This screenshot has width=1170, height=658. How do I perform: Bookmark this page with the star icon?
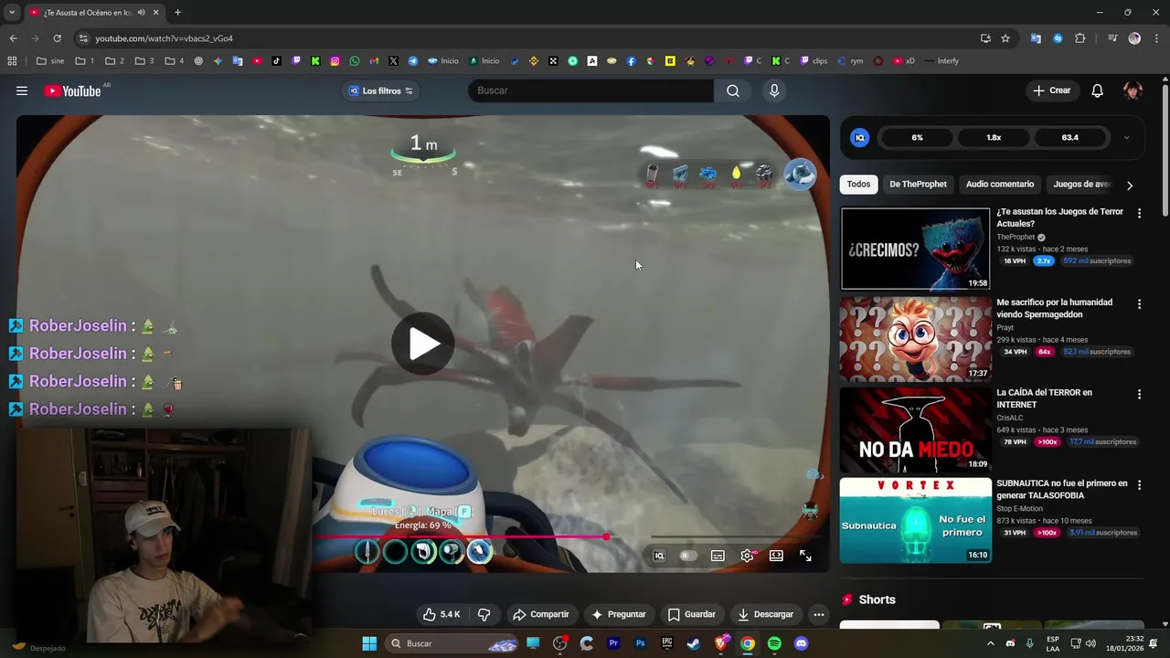tap(1005, 38)
